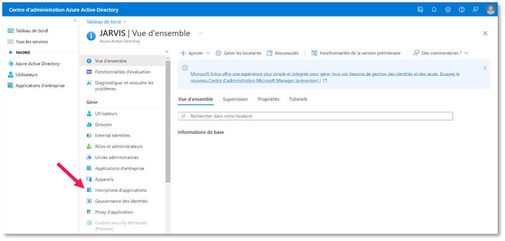Click the Inscriptions d'applications icon
Image resolution: width=505 pixels, height=241 pixels.
pyautogui.click(x=89, y=190)
